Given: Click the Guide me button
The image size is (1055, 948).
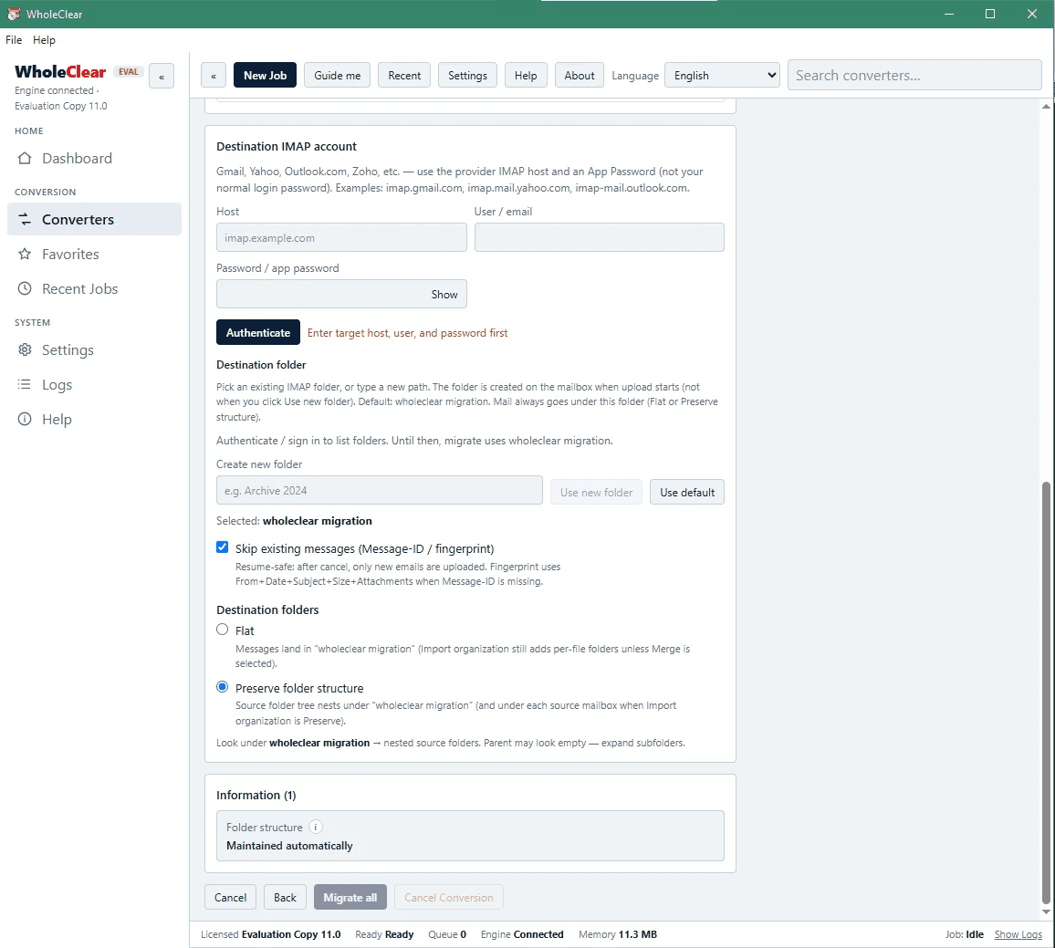Looking at the screenshot, I should coord(337,76).
